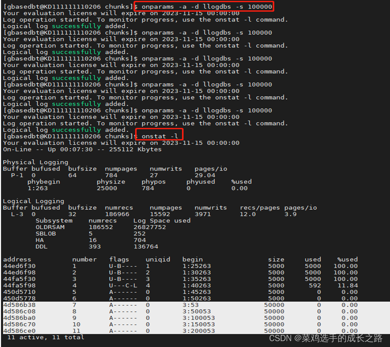Click the P-1 physical buffer label

click(17, 175)
